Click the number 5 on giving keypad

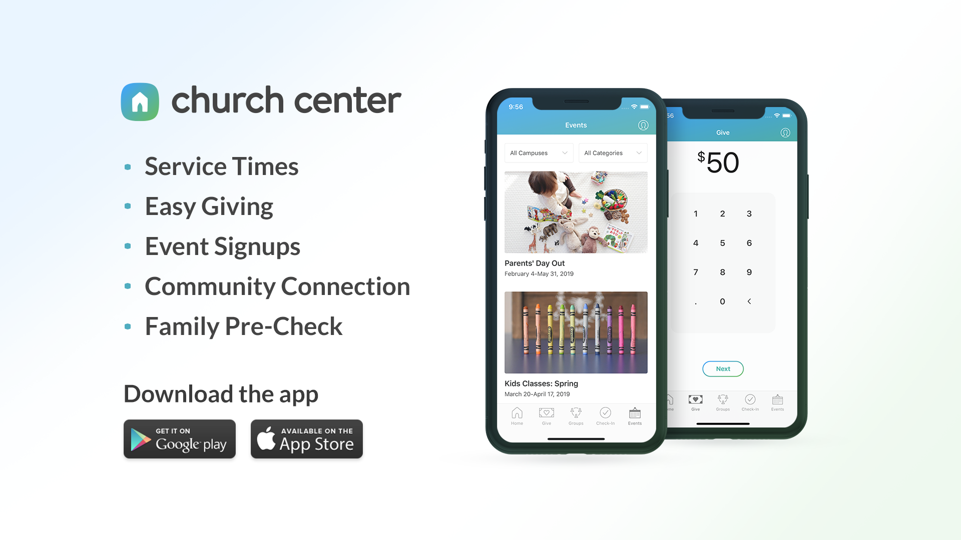click(721, 242)
